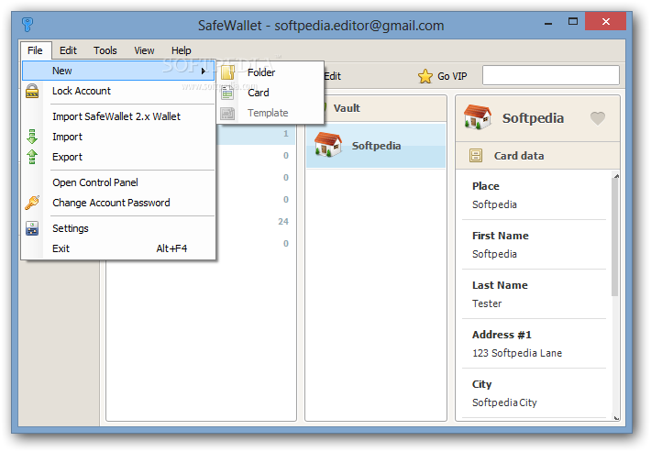Image resolution: width=651 pixels, height=452 pixels.
Task: Click the card details vertical scrollbar
Action: (x=615, y=237)
